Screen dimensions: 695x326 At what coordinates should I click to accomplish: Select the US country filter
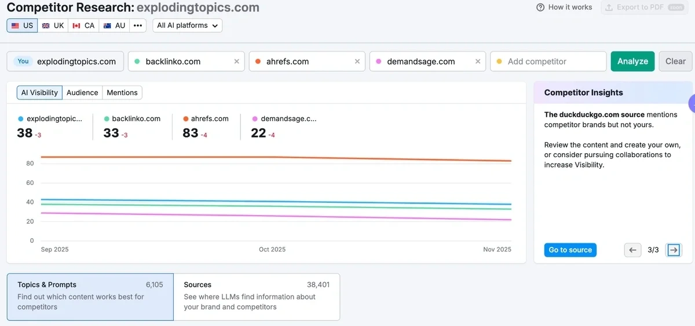pos(22,25)
